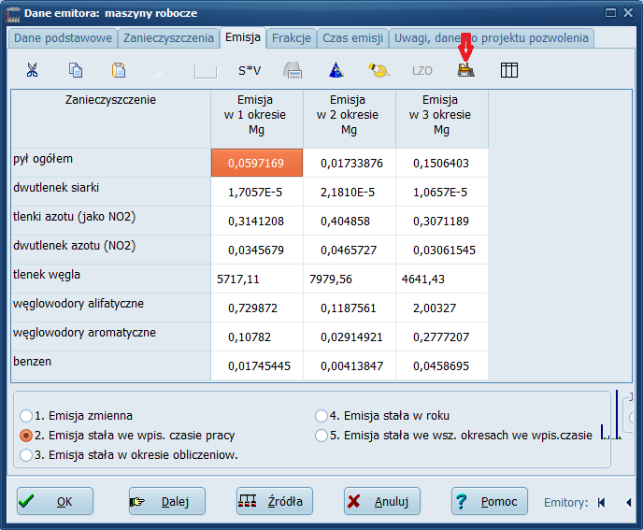Click cell 4641,43

(442, 279)
